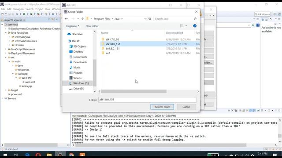Collapse the scm-test project node
282x158 pixels.
(2, 25)
